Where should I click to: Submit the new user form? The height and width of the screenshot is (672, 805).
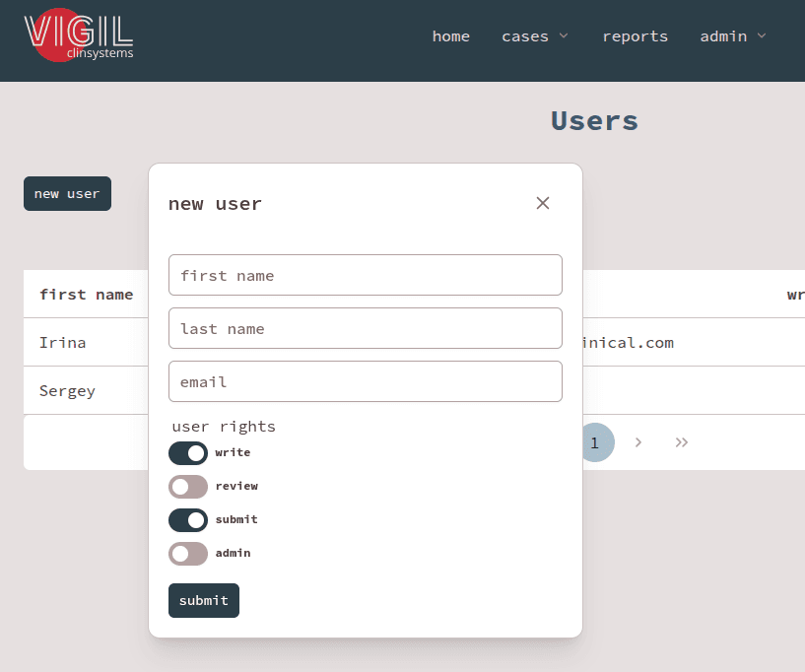[x=204, y=600]
